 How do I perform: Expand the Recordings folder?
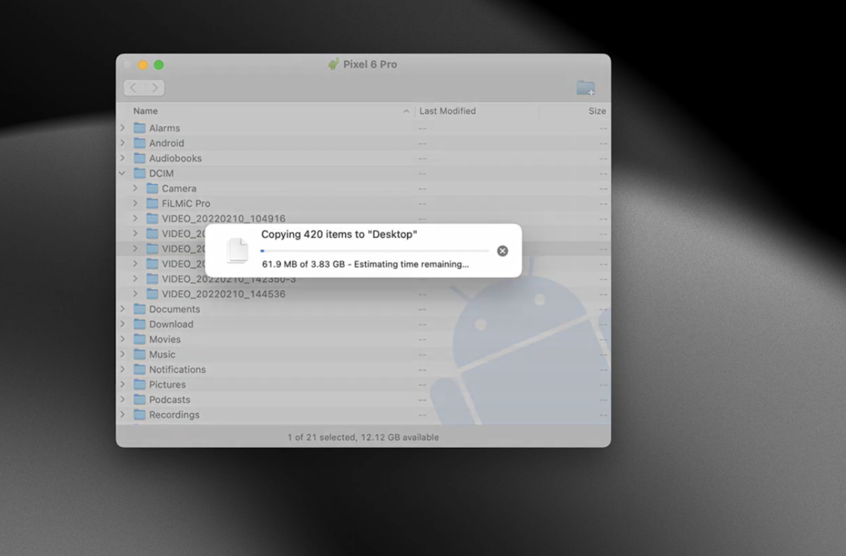coord(123,415)
